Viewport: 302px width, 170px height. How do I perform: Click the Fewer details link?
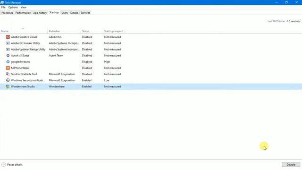tap(15, 165)
